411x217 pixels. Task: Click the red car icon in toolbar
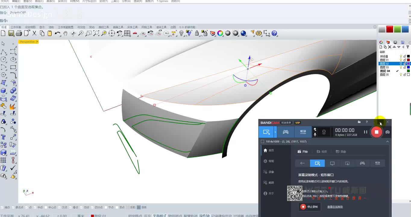(135, 33)
